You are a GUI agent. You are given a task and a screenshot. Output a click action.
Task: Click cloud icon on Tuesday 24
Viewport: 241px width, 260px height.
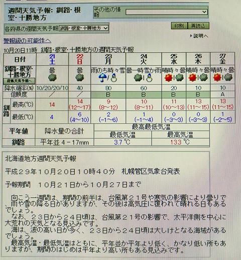coord(138,78)
